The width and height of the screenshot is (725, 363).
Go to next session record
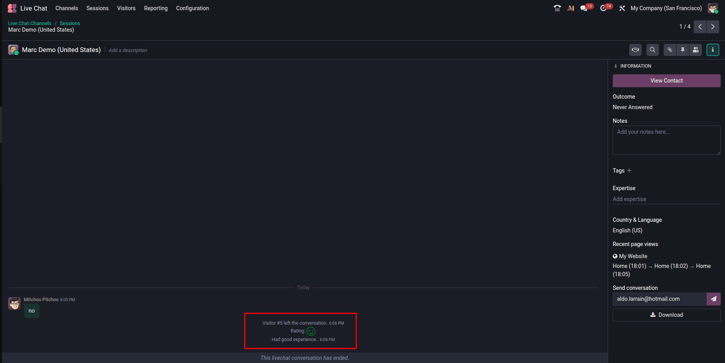click(713, 27)
